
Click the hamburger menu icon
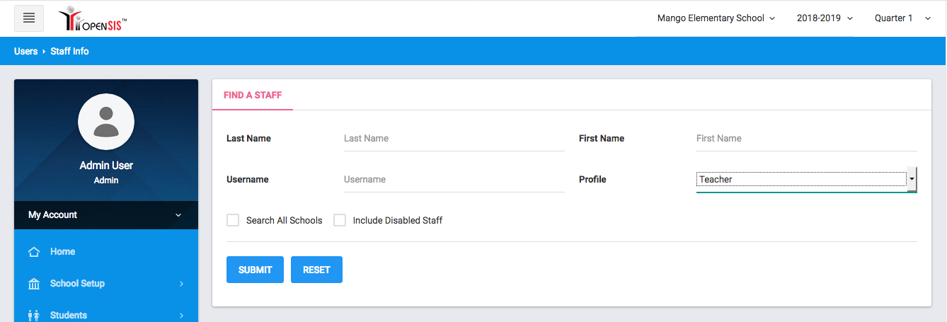pyautogui.click(x=29, y=18)
